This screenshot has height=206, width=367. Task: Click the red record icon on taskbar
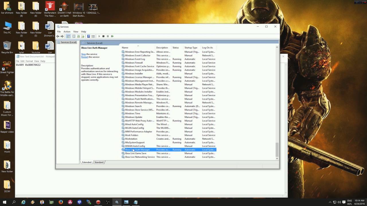pyautogui.click(x=98, y=202)
